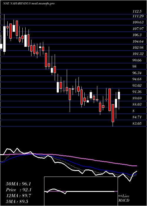Click the '<<Live MACD' label
The width and height of the screenshot is (147, 206).
124,198
